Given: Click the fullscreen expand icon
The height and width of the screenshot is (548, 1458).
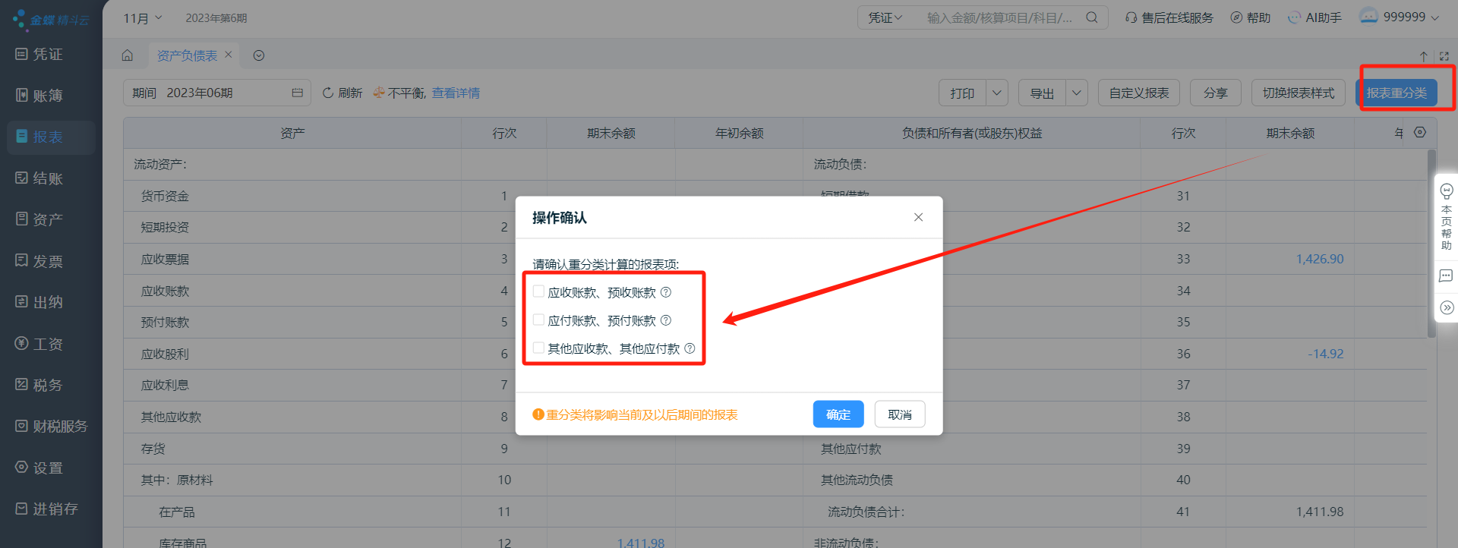Looking at the screenshot, I should pyautogui.click(x=1444, y=56).
